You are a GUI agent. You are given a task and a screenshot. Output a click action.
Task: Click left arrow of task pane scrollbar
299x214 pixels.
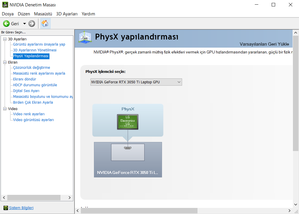click(4, 198)
